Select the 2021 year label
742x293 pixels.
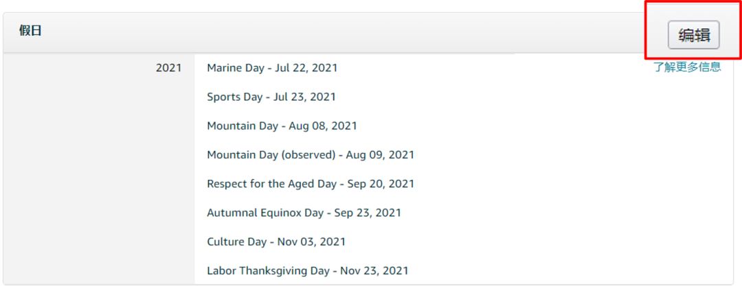pyautogui.click(x=168, y=68)
